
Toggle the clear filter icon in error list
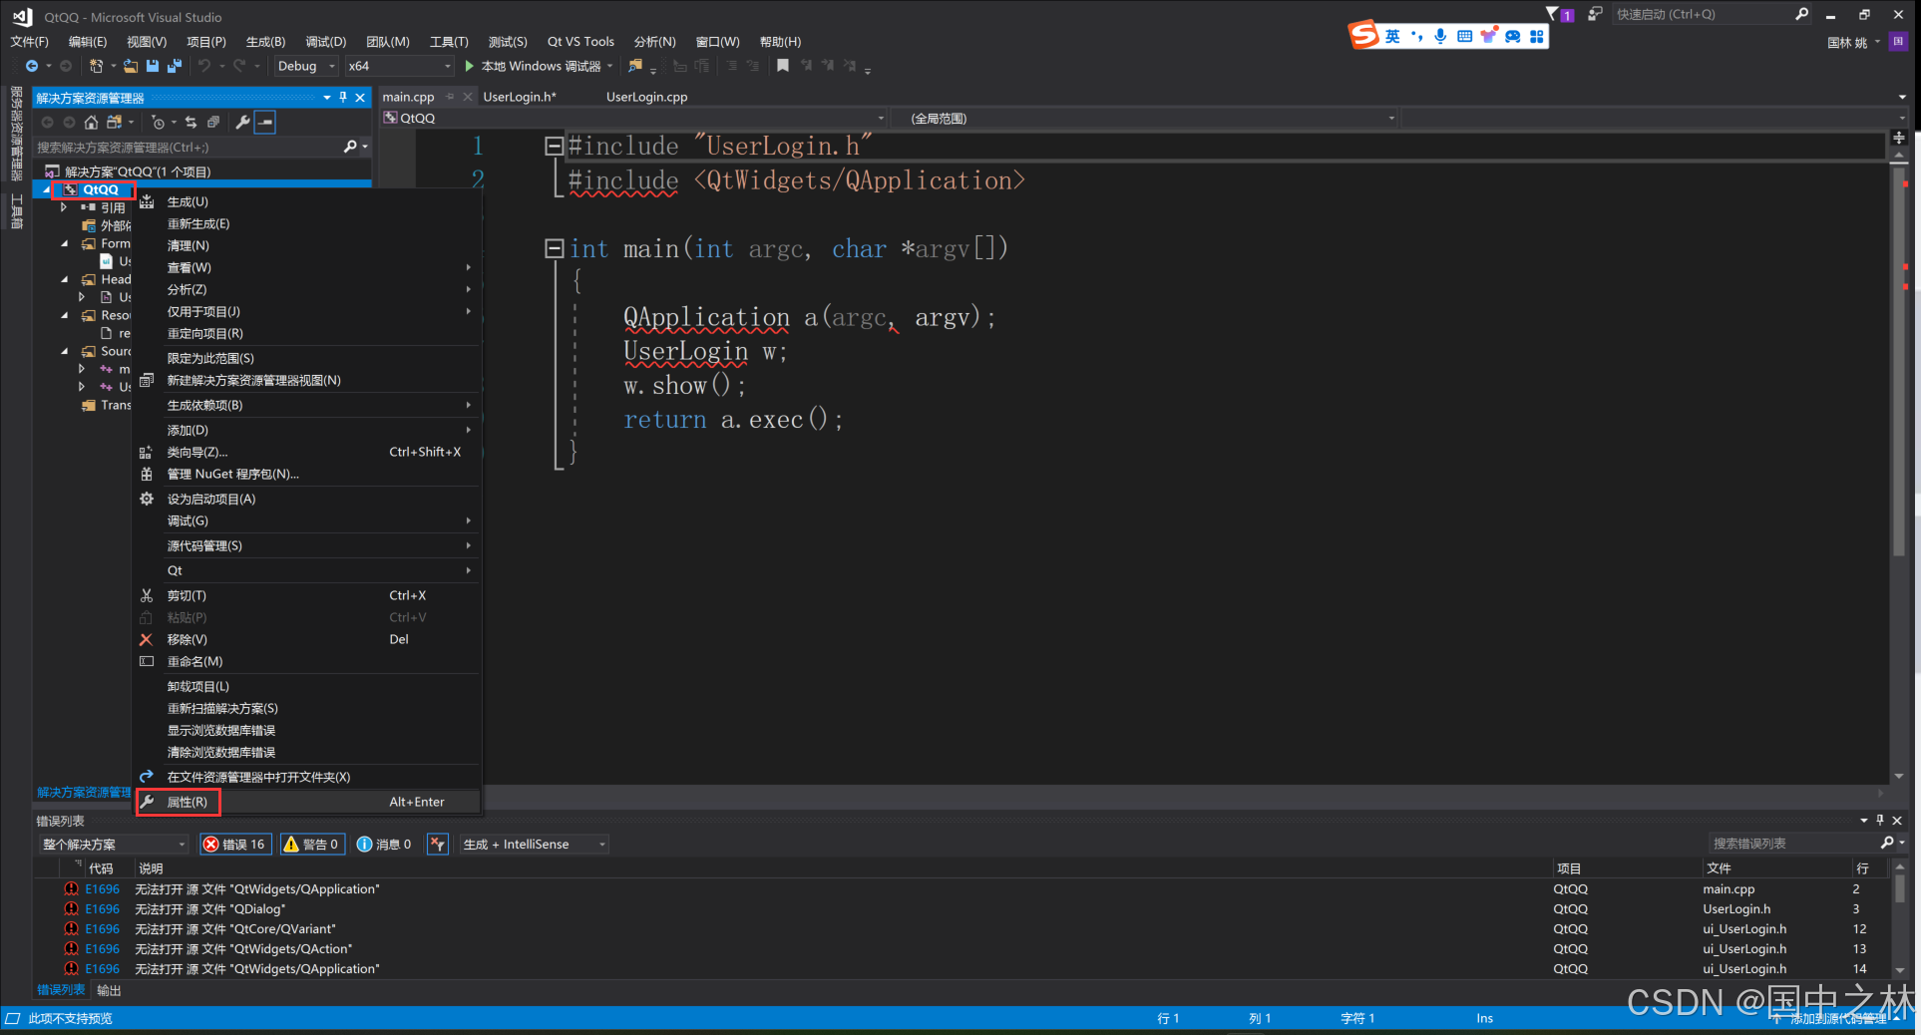pyautogui.click(x=438, y=844)
